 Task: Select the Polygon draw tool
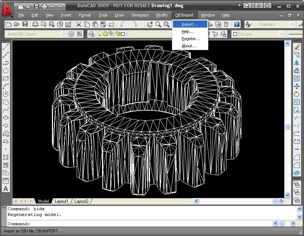[x=6, y=71]
